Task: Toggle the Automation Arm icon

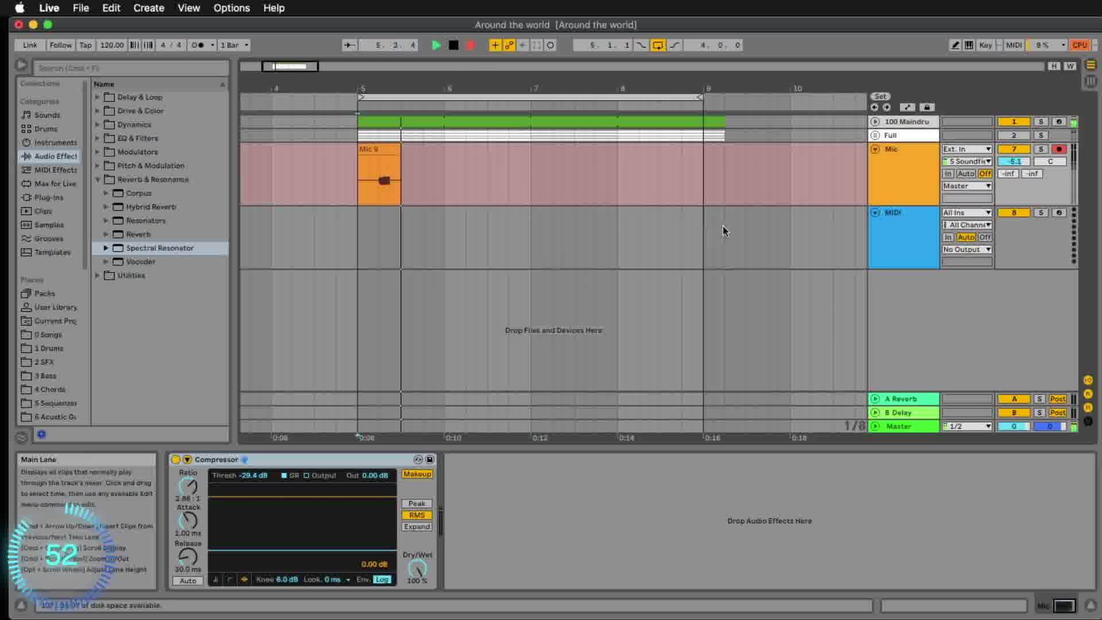Action: (x=509, y=45)
